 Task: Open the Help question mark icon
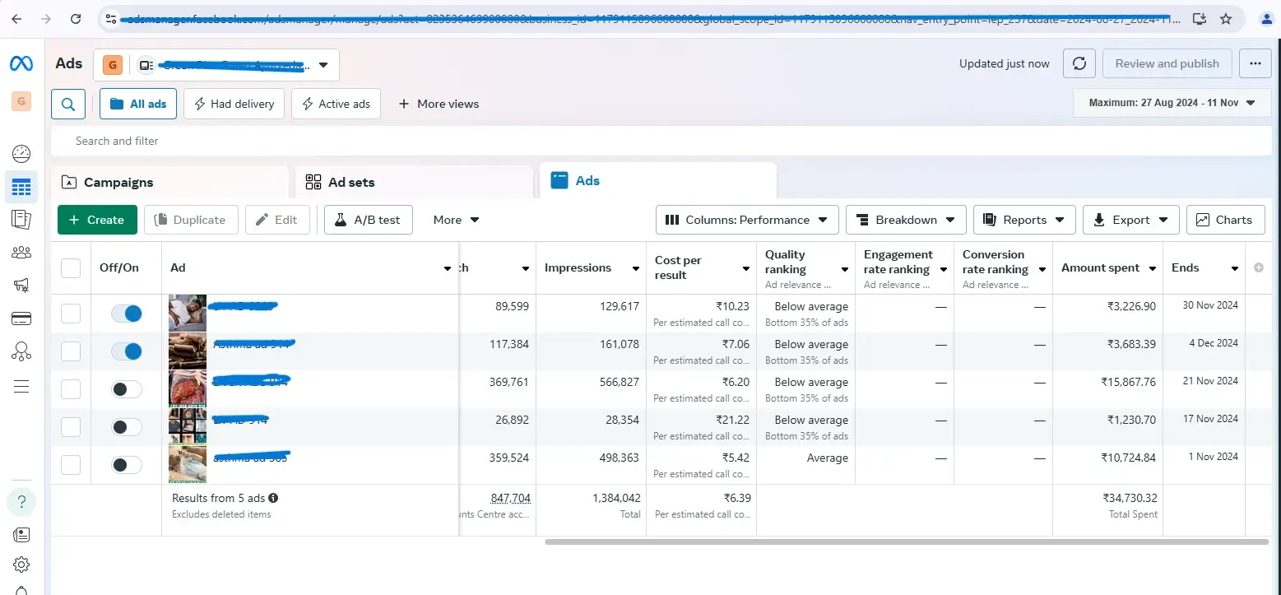point(21,501)
